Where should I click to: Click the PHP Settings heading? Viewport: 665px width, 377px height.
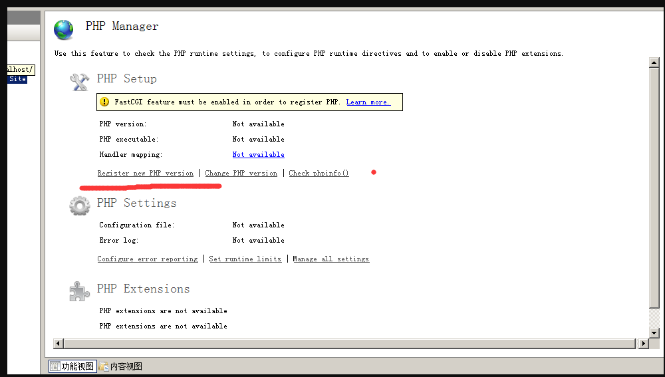(136, 203)
